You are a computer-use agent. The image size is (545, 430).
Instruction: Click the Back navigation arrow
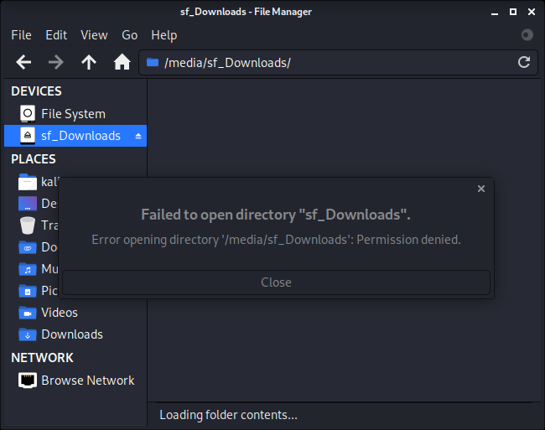(23, 62)
